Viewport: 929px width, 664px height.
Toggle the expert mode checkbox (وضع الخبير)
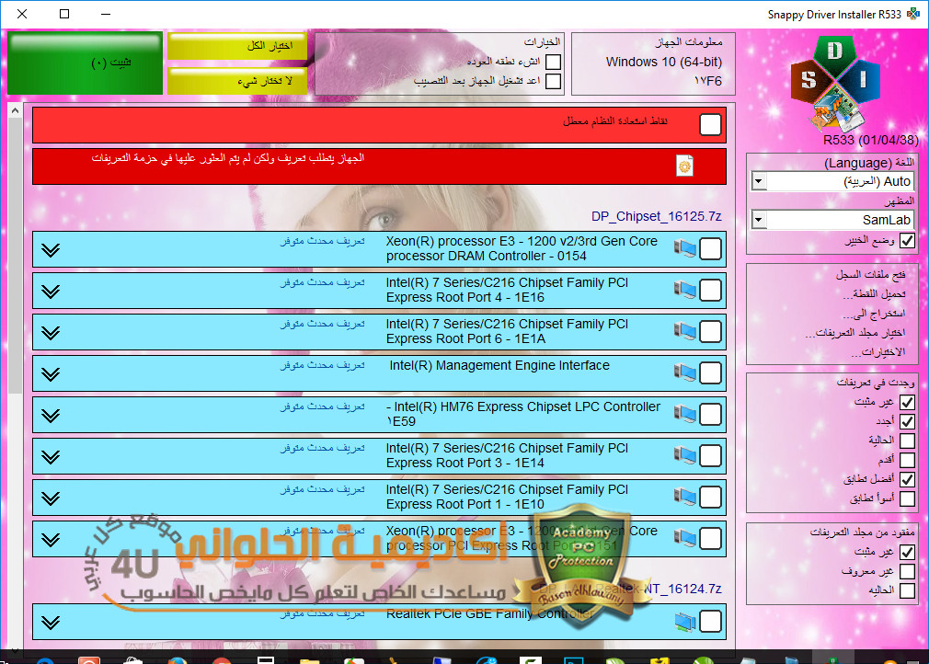(x=907, y=240)
